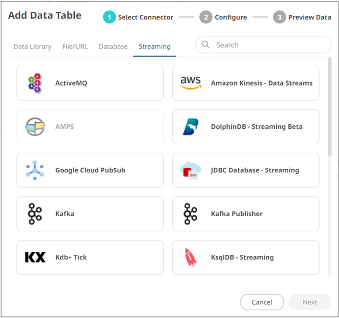This screenshot has height=318, width=339.
Task: Click the DolphinDB dolphin logo icon
Action: click(191, 126)
